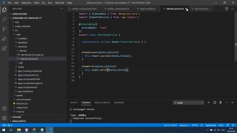Click TypeScript language mode

(x=211, y=125)
